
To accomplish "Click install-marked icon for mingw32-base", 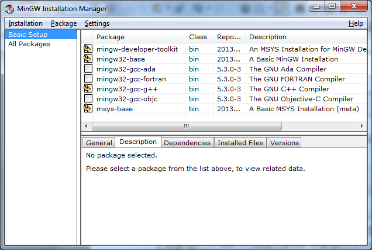I will [x=88, y=59].
